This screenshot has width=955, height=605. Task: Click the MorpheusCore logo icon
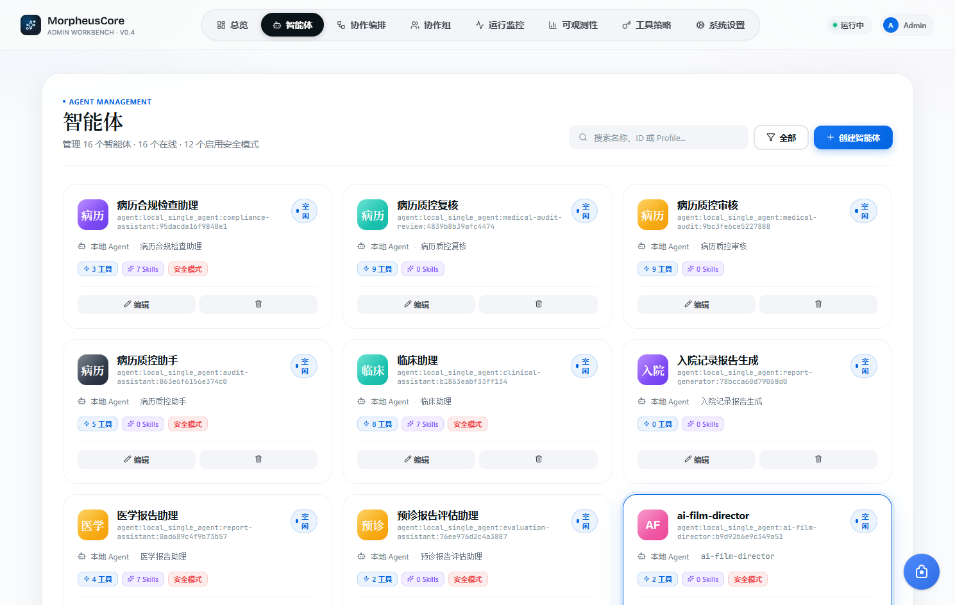pyautogui.click(x=31, y=25)
